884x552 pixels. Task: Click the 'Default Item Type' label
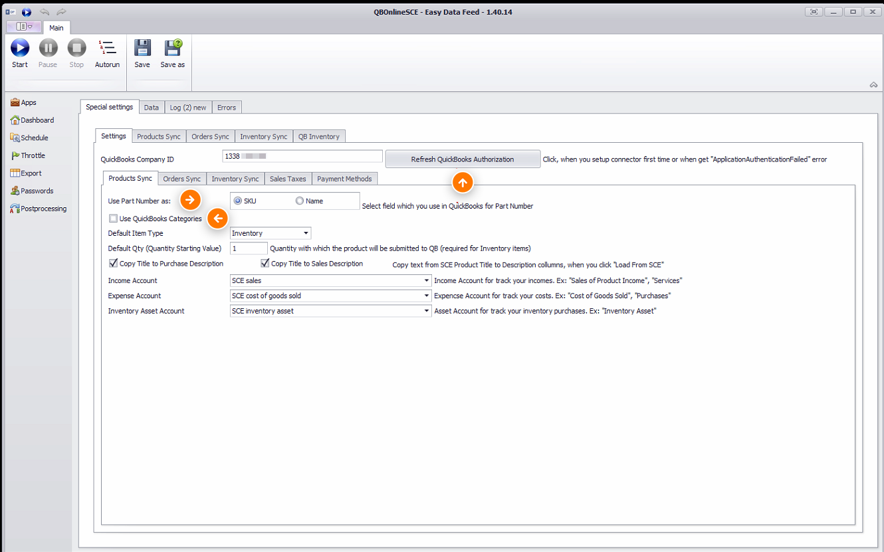(x=136, y=234)
